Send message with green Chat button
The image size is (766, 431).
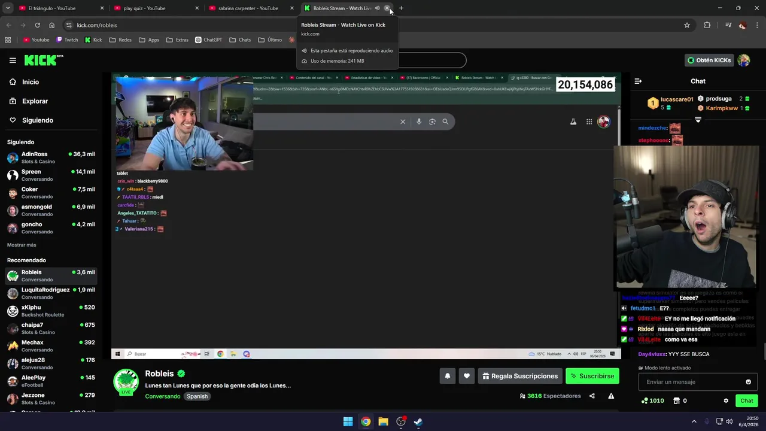[x=747, y=400]
